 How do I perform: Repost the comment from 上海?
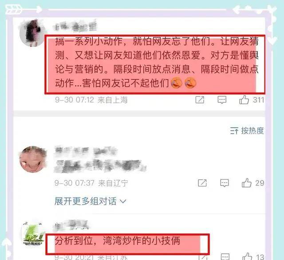pyautogui.click(x=200, y=99)
